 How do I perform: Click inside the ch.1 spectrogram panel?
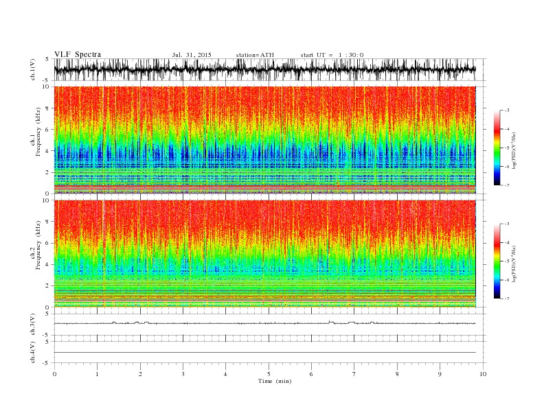tap(264, 140)
